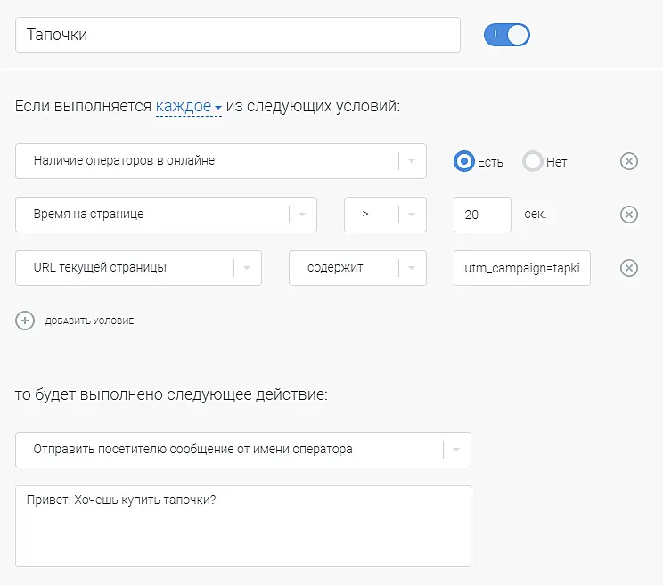Image resolution: width=663 pixels, height=585 pixels.
Task: Remove the operators online condition row
Action: (x=628, y=161)
